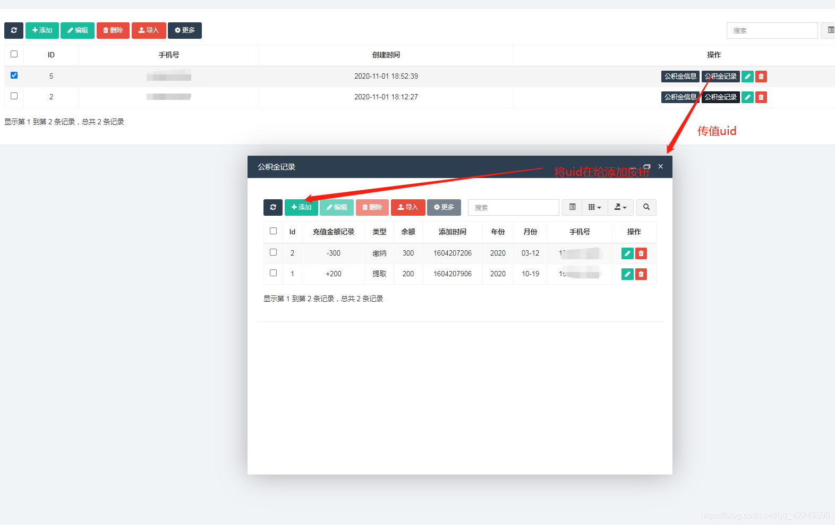Image resolution: width=835 pixels, height=525 pixels.
Task: Sort main table by ID column header
Action: (x=51, y=55)
